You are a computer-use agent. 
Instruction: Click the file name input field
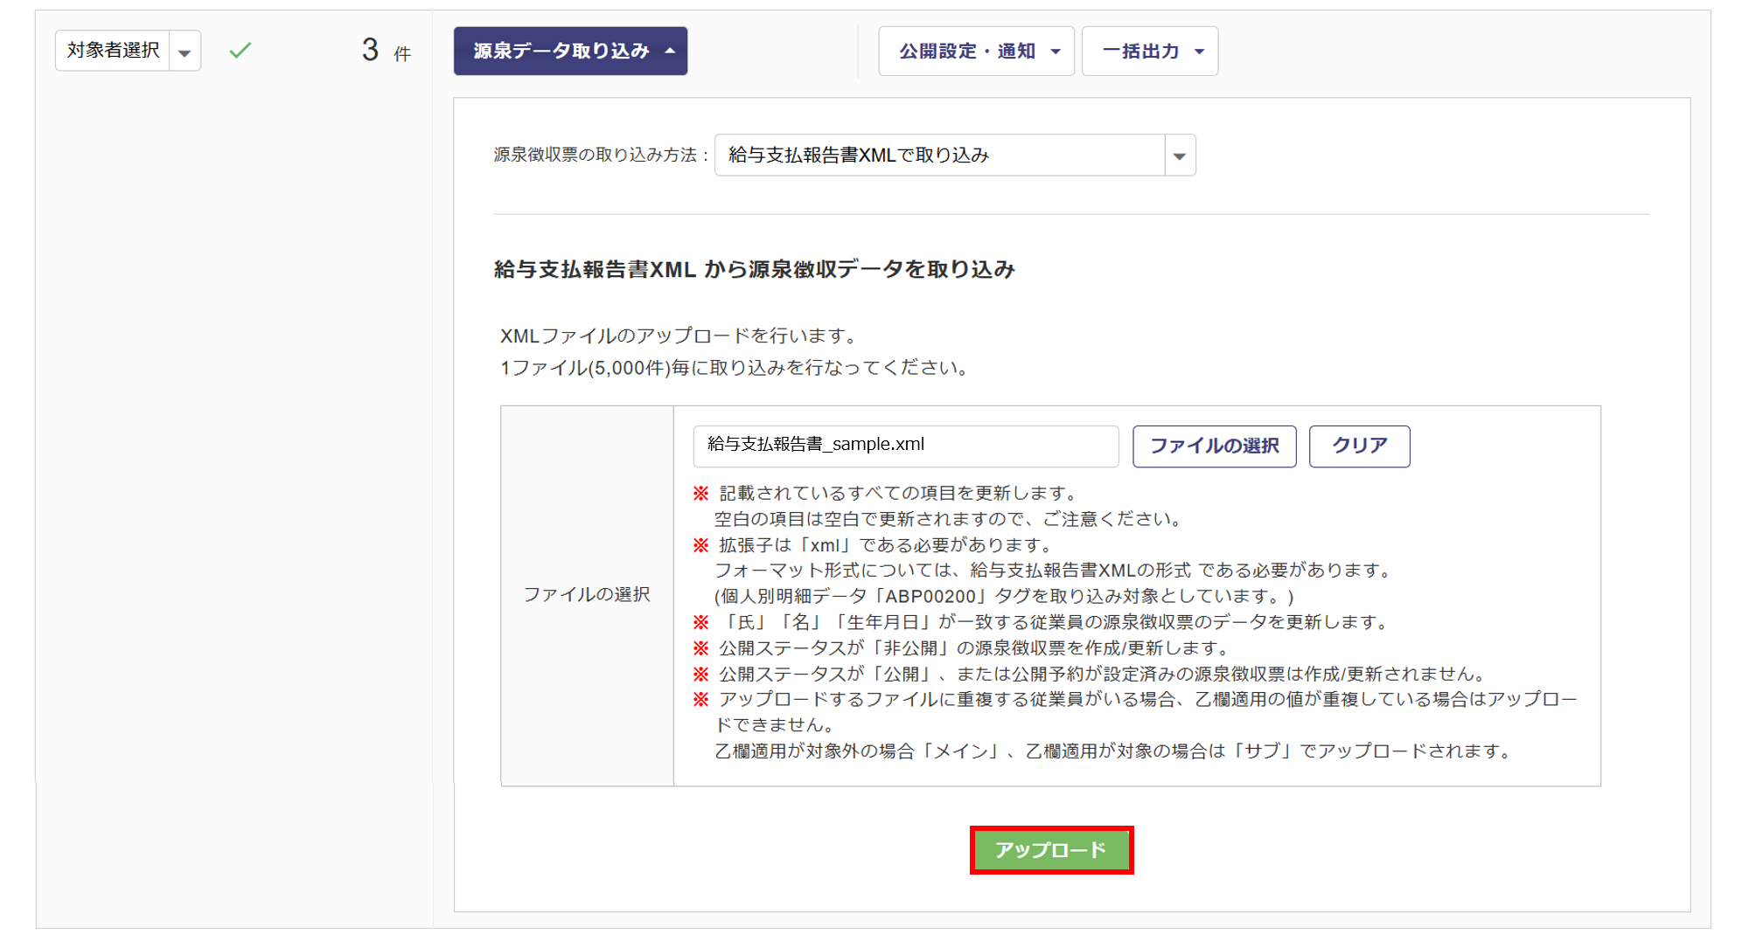click(x=905, y=446)
